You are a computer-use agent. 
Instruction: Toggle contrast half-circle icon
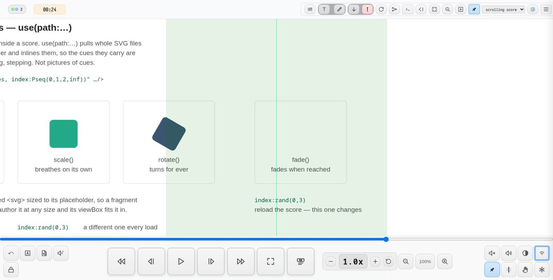coord(525,253)
